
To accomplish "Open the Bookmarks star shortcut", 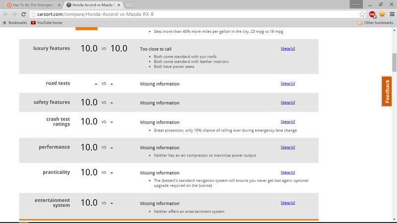I will point(15,23).
